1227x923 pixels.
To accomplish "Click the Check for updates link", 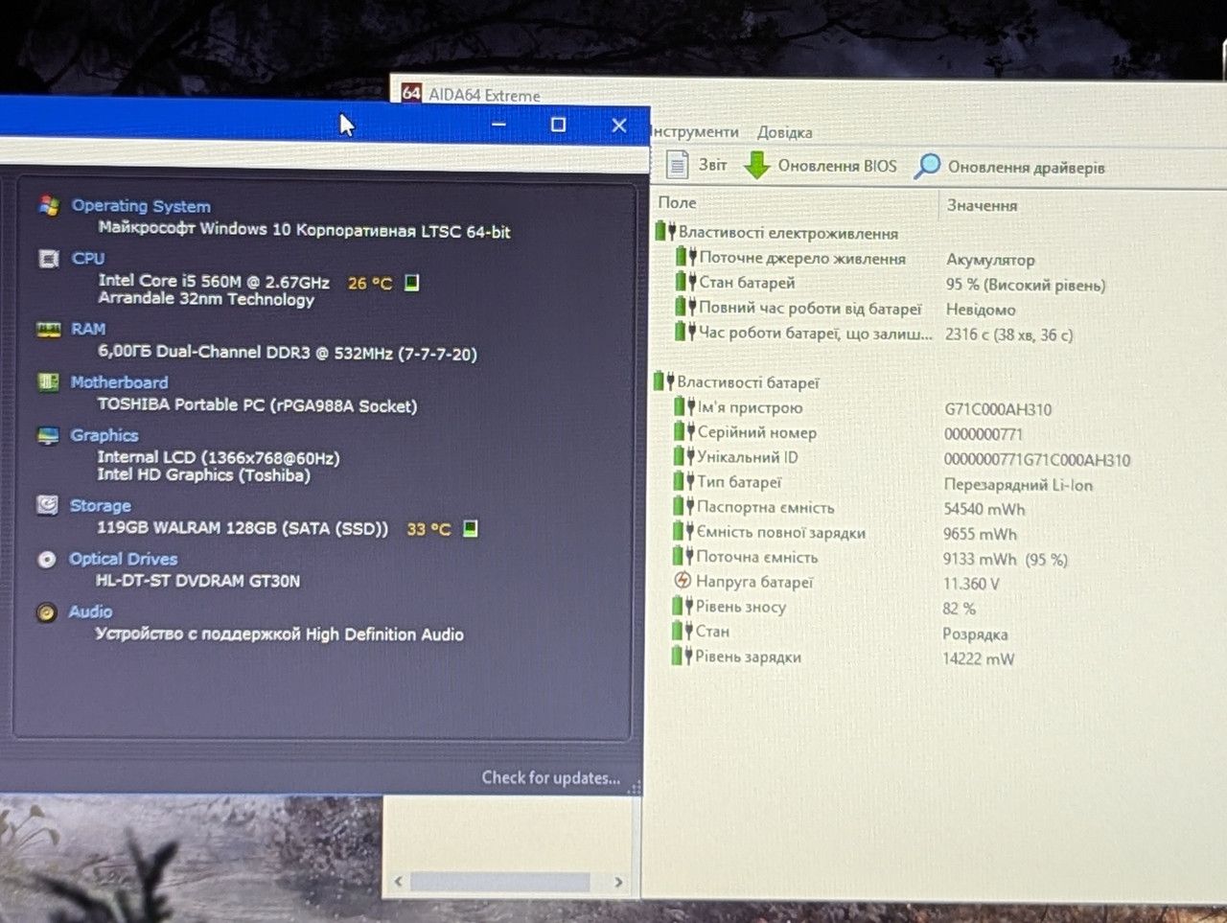I will 550,777.
